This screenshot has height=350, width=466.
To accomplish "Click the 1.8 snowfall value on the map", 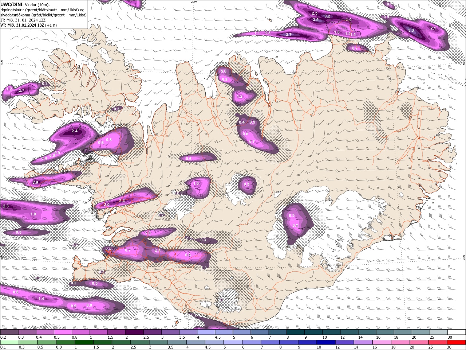I will click(337, 32).
